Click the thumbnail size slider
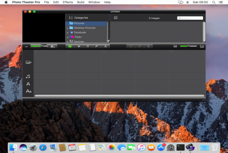The image size is (228, 153). coord(188,46)
